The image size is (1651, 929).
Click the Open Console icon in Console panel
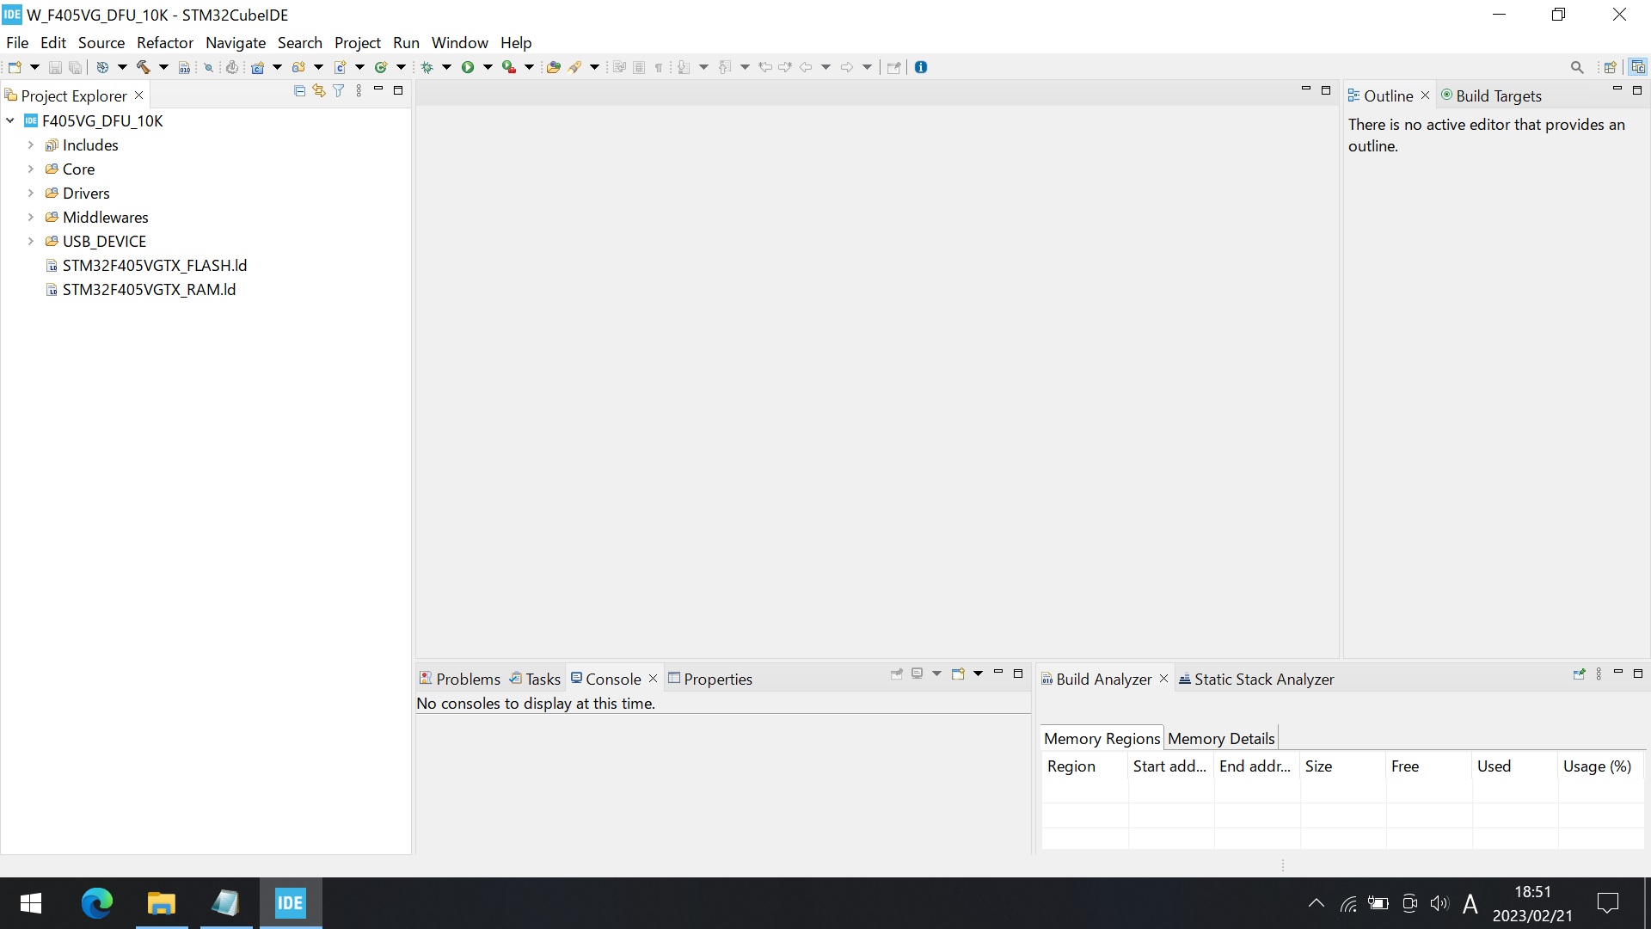click(957, 674)
